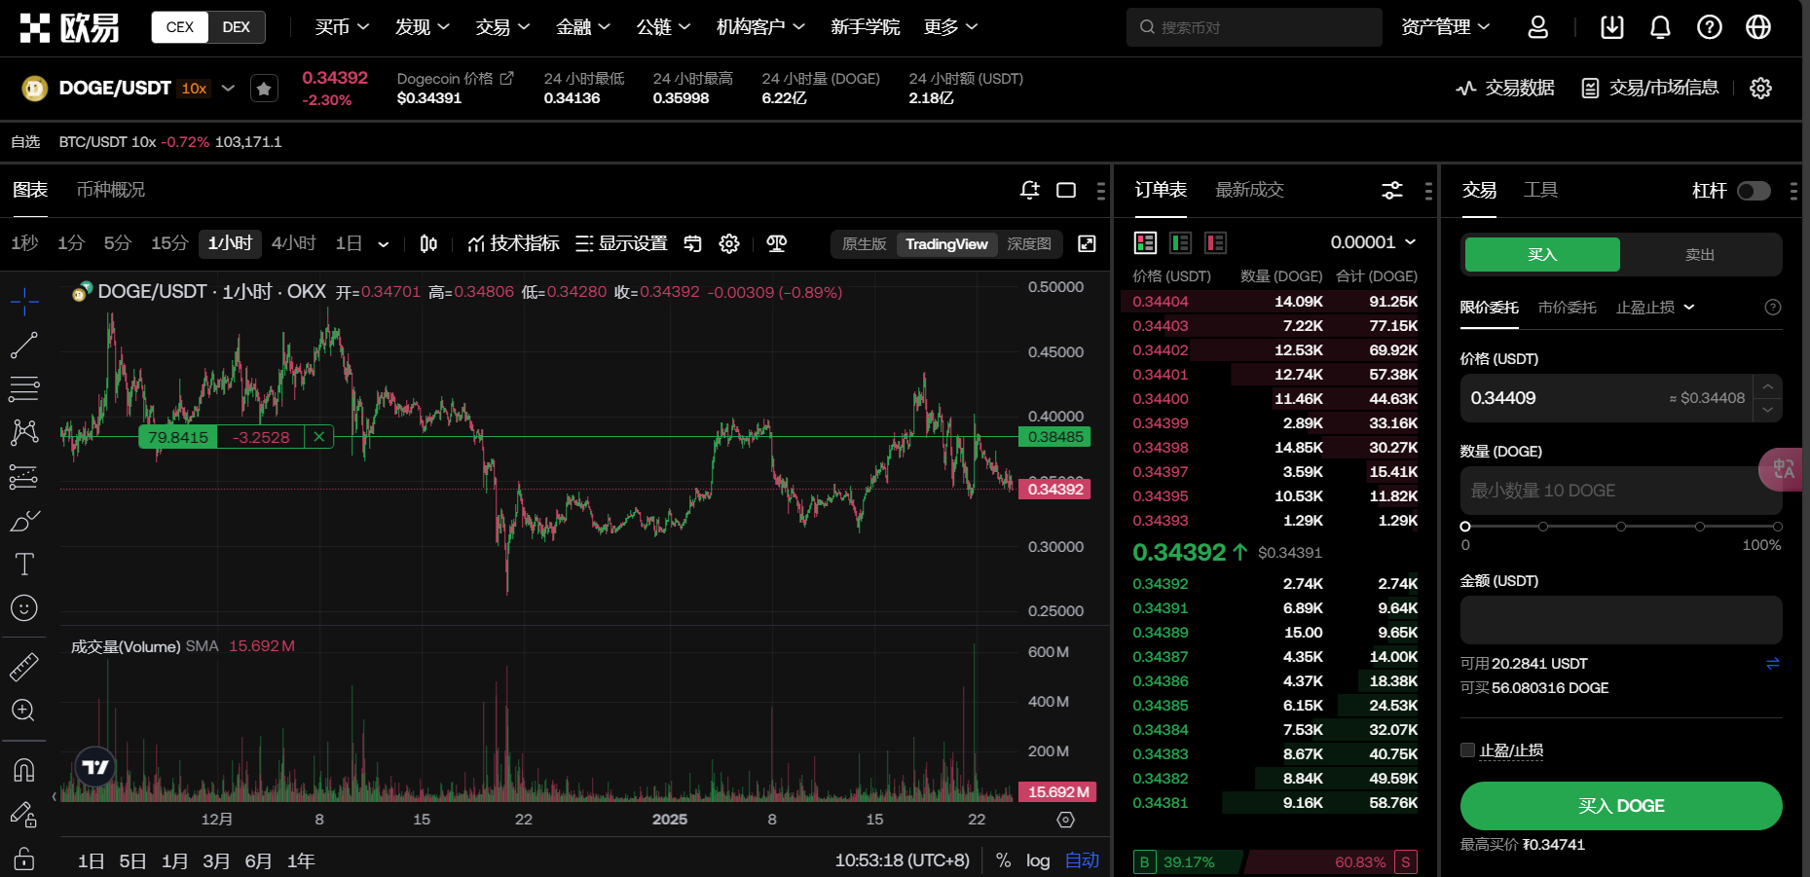Toggle the percent scale option

click(1004, 860)
